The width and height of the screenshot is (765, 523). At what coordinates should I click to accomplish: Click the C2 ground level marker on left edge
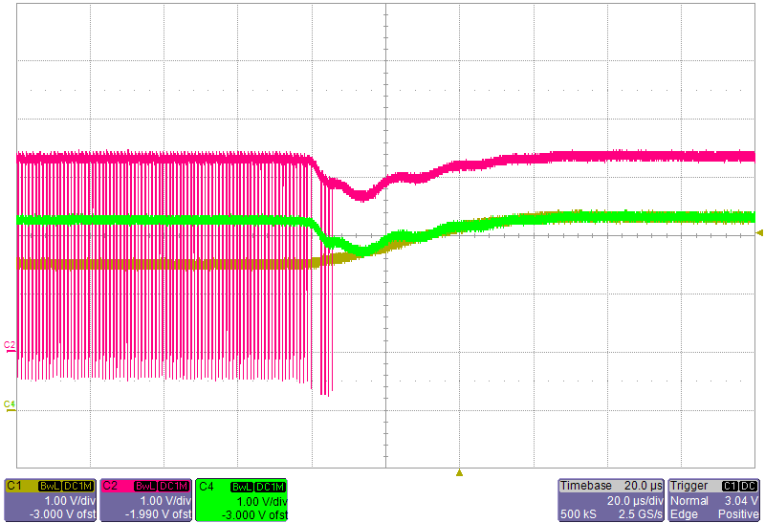[10, 347]
